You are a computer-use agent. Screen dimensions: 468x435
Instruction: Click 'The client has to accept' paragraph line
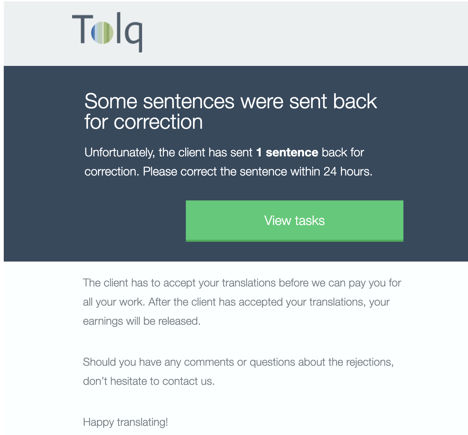click(x=242, y=283)
